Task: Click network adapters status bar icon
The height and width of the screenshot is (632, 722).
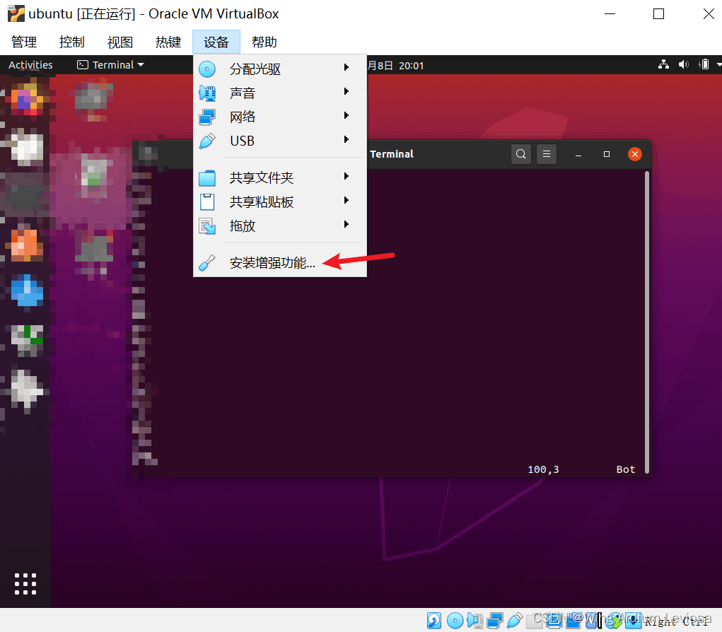Action: [494, 621]
